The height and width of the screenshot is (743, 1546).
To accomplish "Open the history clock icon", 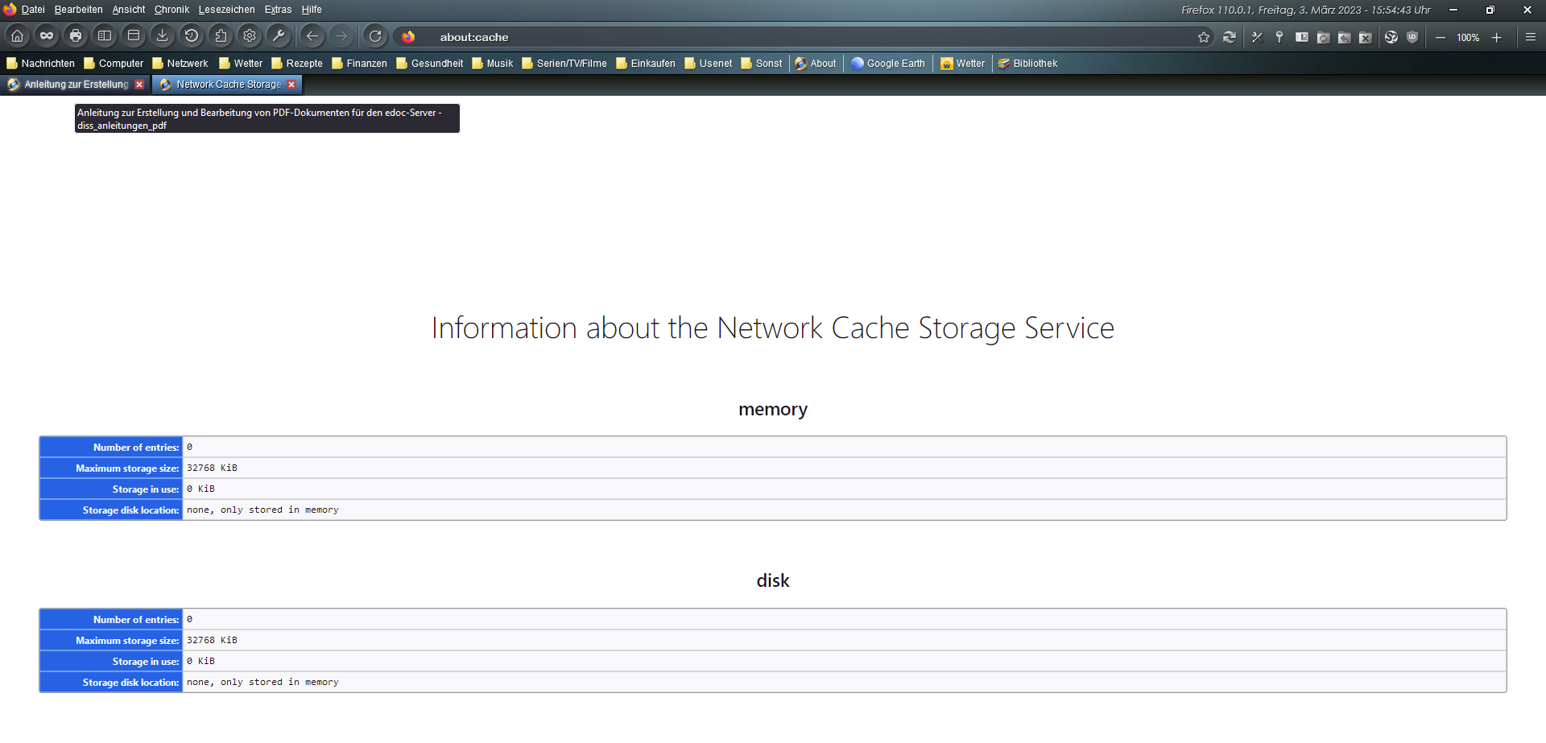I will [191, 36].
